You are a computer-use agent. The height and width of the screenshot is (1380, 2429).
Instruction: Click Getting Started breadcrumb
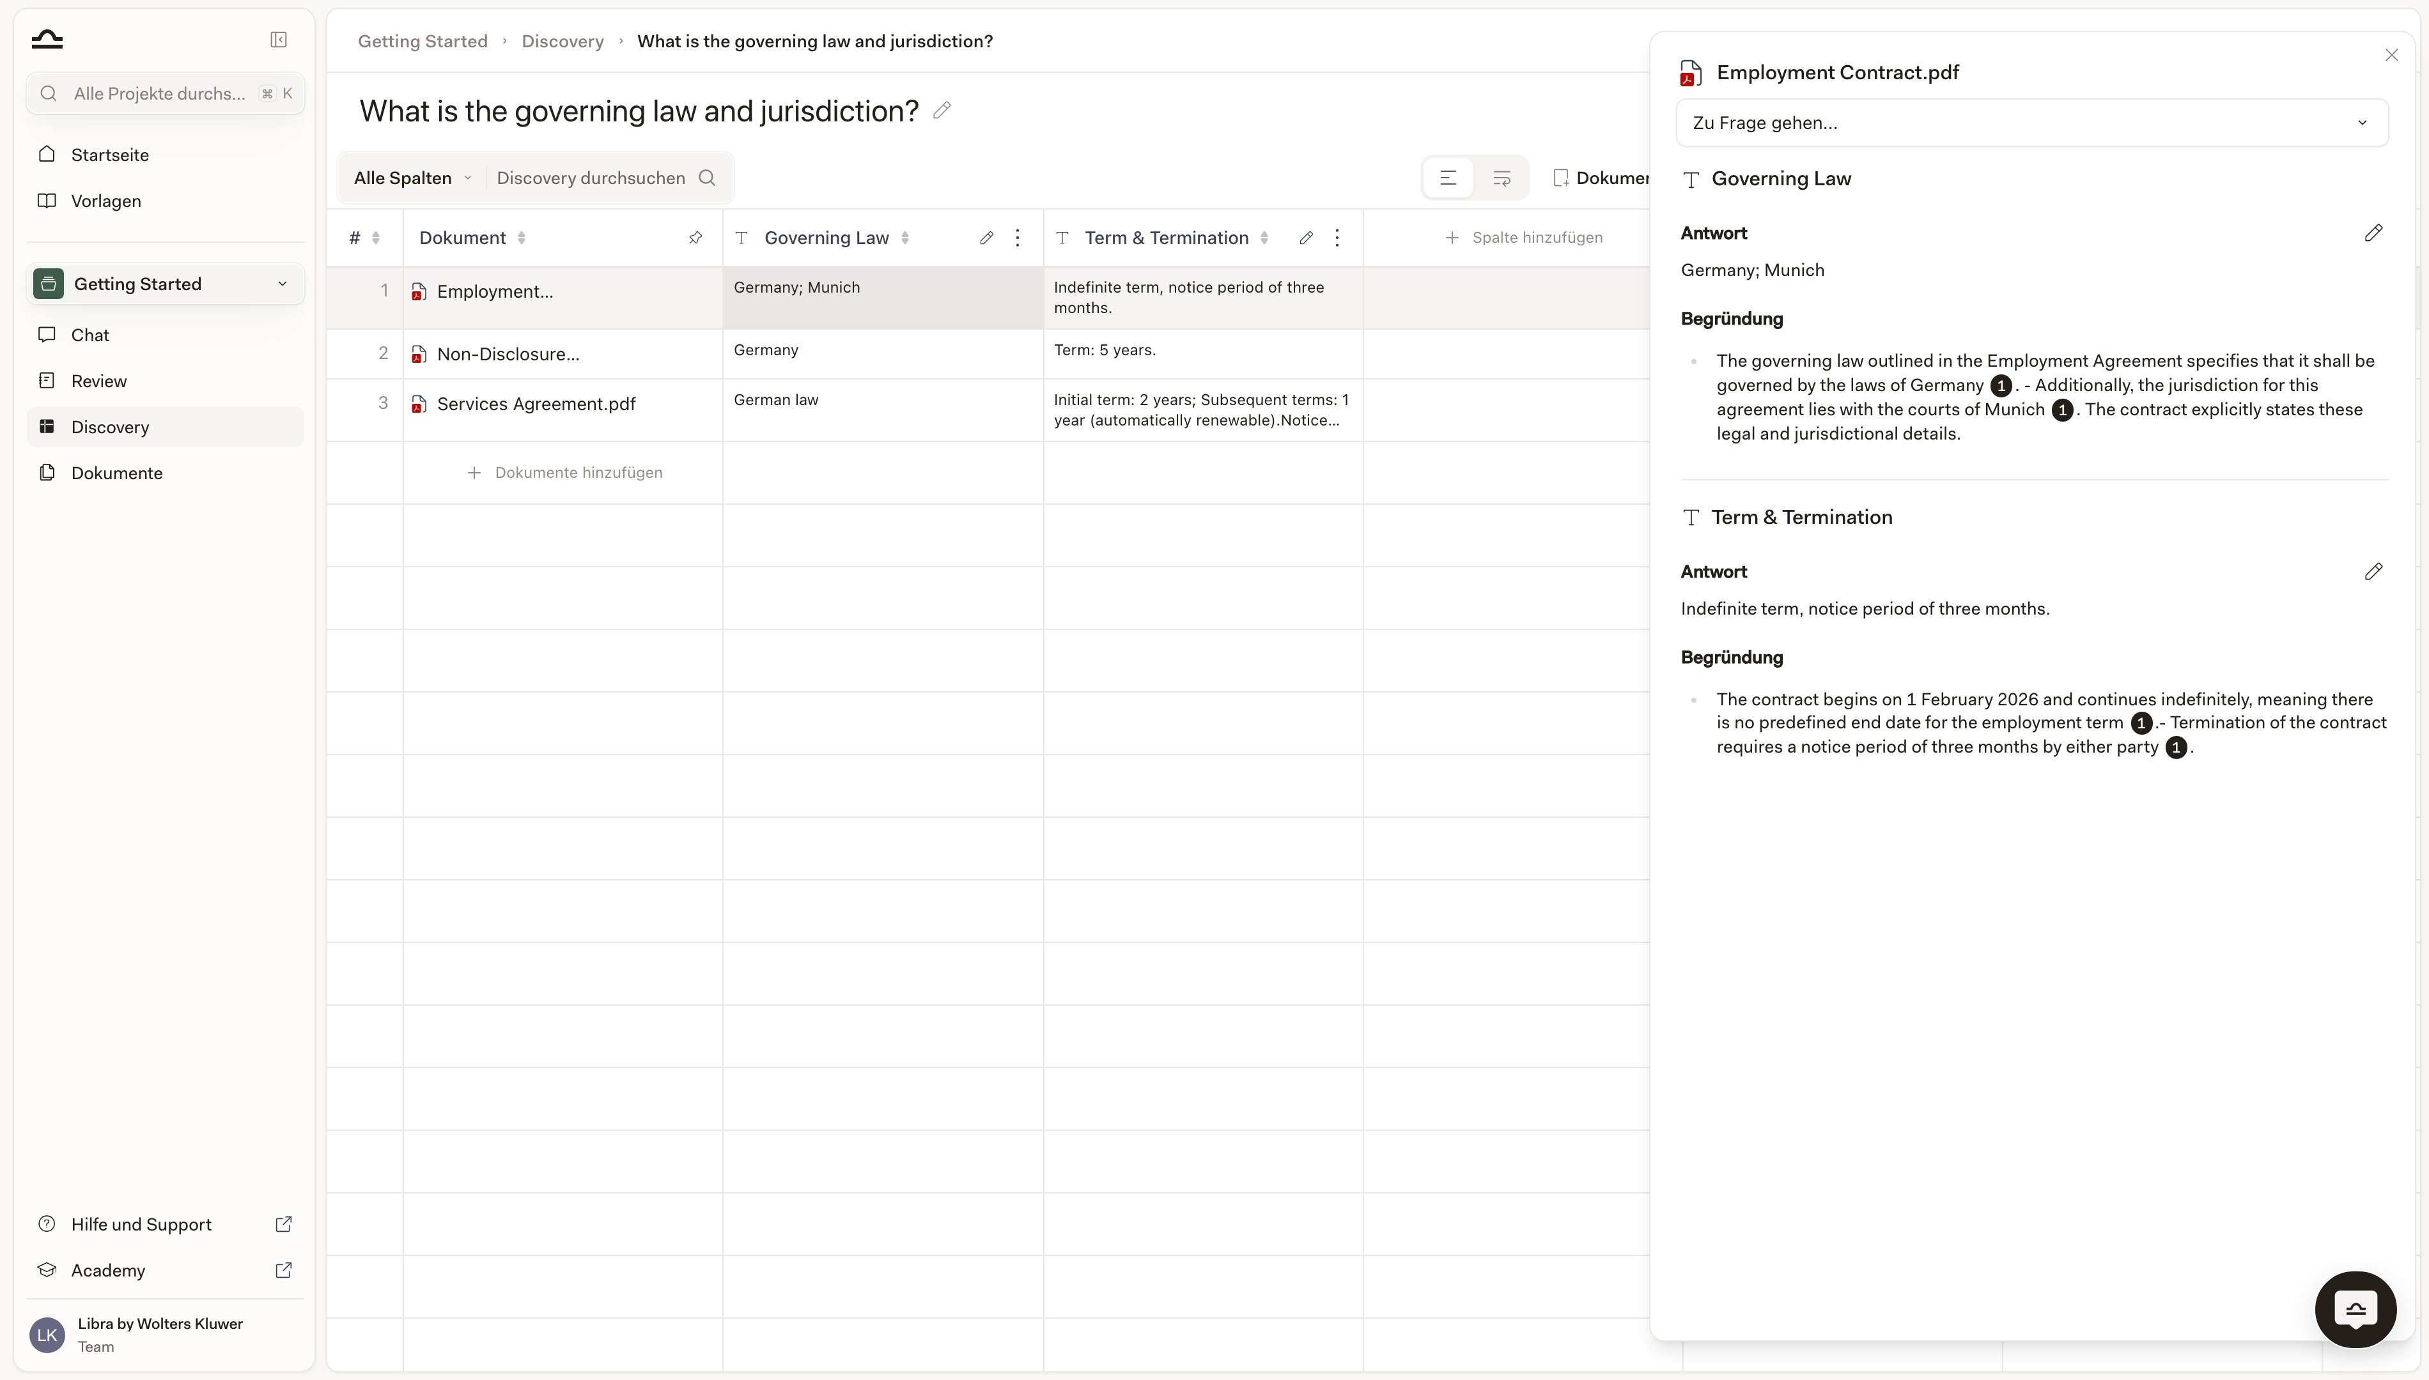pos(423,42)
